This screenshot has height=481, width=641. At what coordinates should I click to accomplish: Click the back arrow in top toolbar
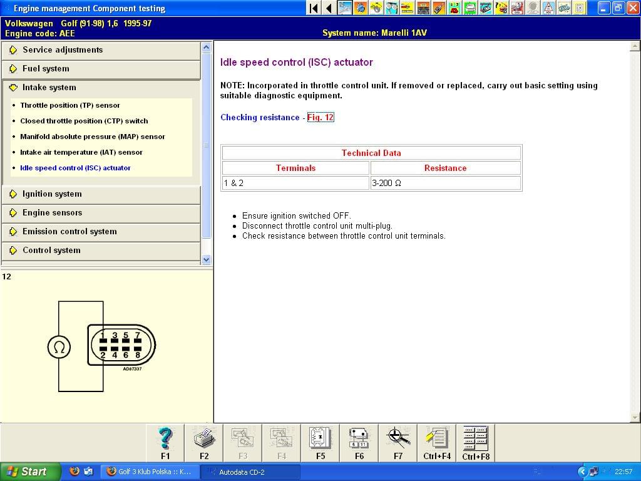point(329,8)
